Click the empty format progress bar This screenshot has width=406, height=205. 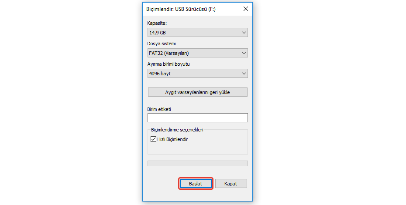coord(197,164)
